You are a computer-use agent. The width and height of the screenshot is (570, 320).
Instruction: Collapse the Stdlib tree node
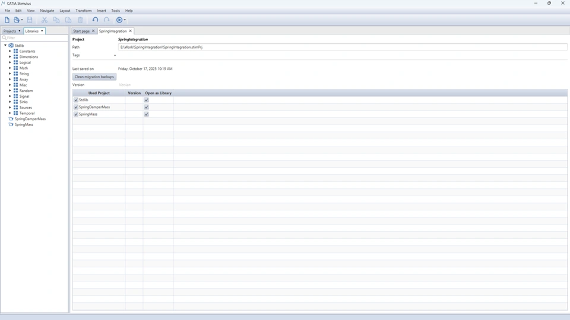[x=5, y=46]
